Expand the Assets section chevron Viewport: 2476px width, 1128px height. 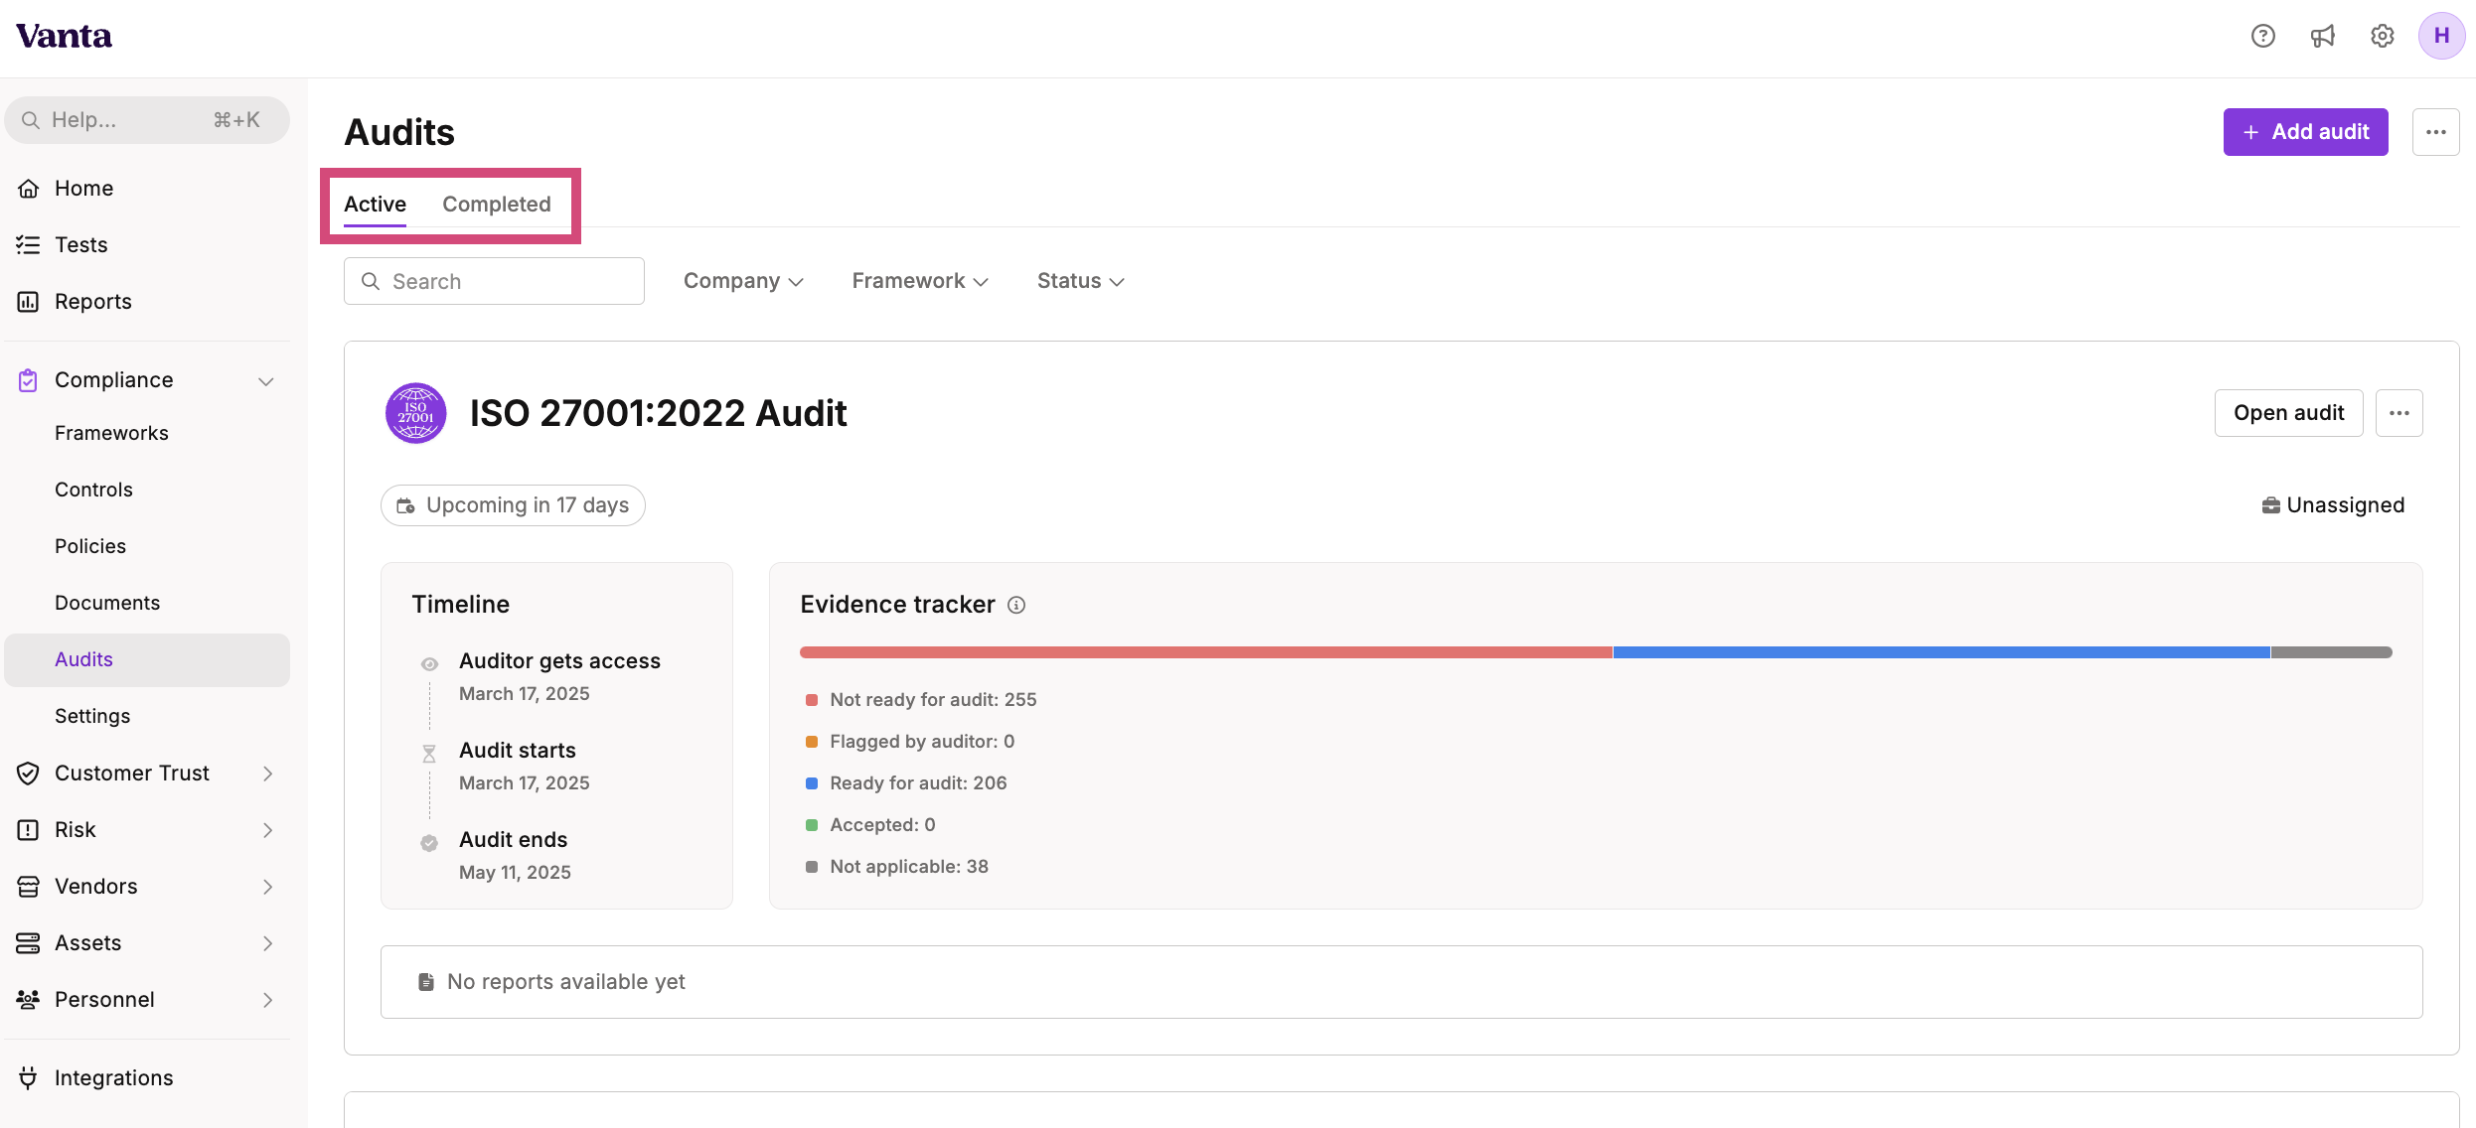click(267, 943)
